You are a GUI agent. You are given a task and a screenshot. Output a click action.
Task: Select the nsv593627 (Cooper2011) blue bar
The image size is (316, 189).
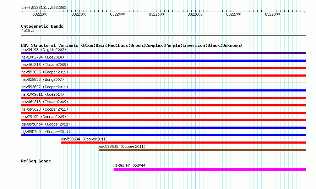click(163, 90)
